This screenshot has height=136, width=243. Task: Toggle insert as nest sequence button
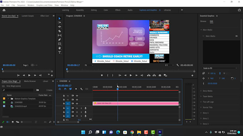pos(60,89)
